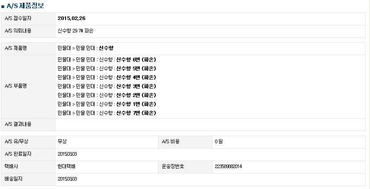Image resolution: width=370 pixels, height=189 pixels.
Task: Click the A/S 제품정보 section heading
Action: 25,6
